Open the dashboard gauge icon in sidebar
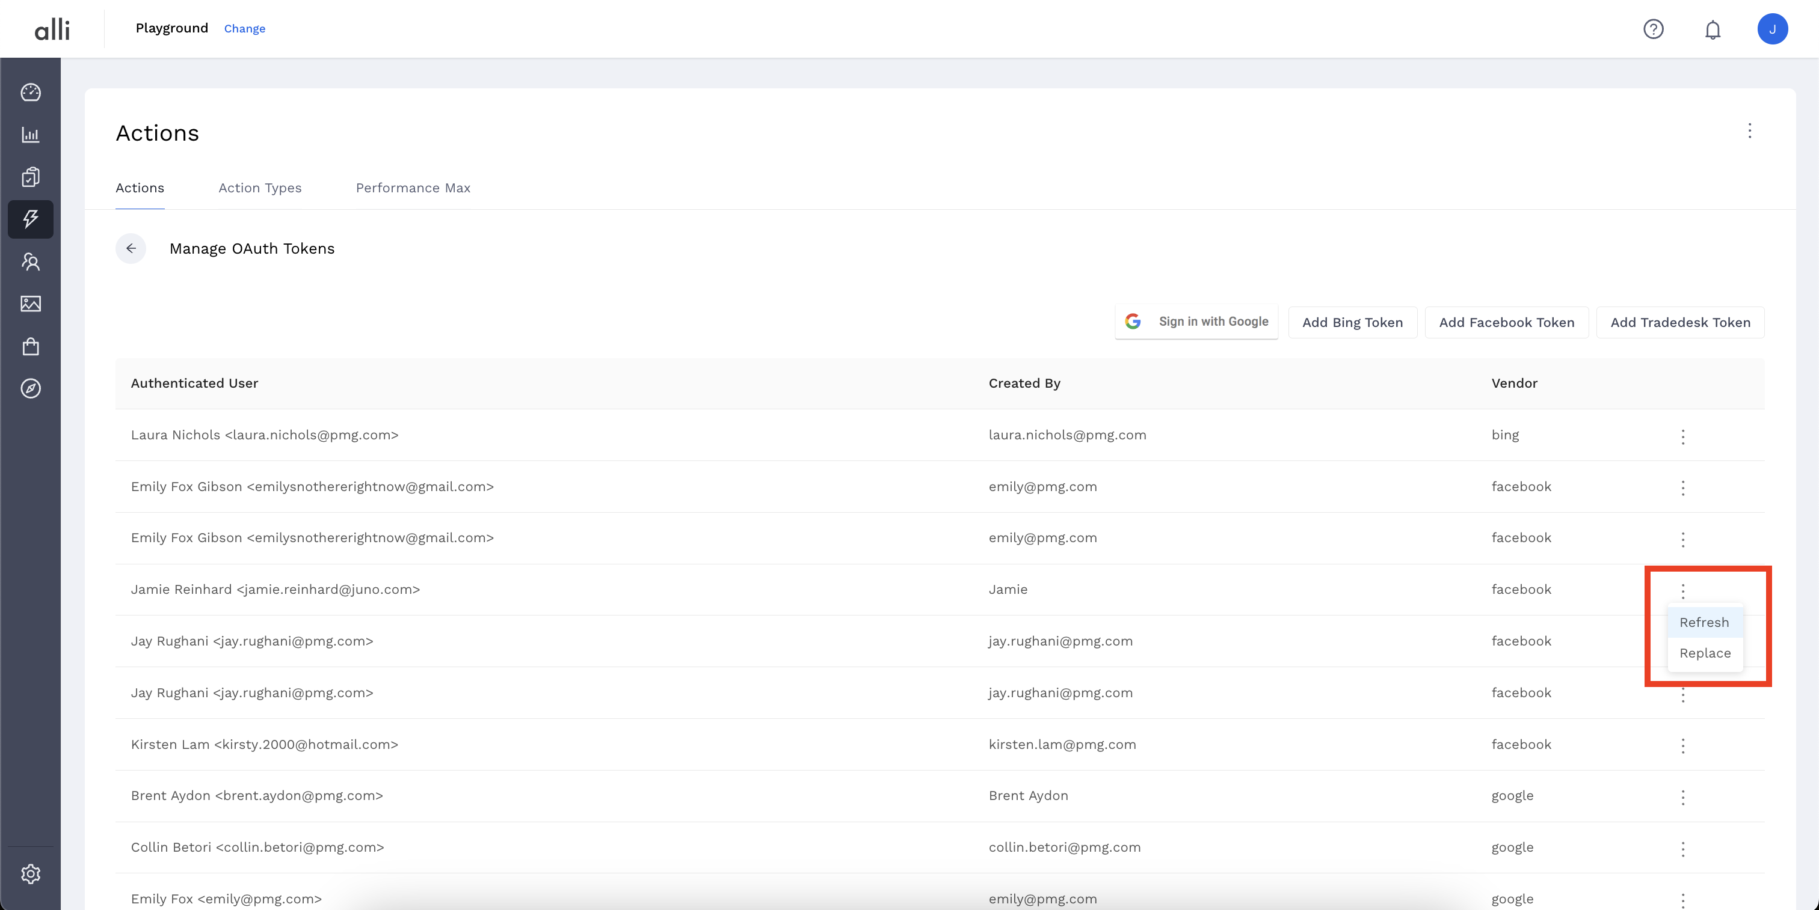 [30, 93]
